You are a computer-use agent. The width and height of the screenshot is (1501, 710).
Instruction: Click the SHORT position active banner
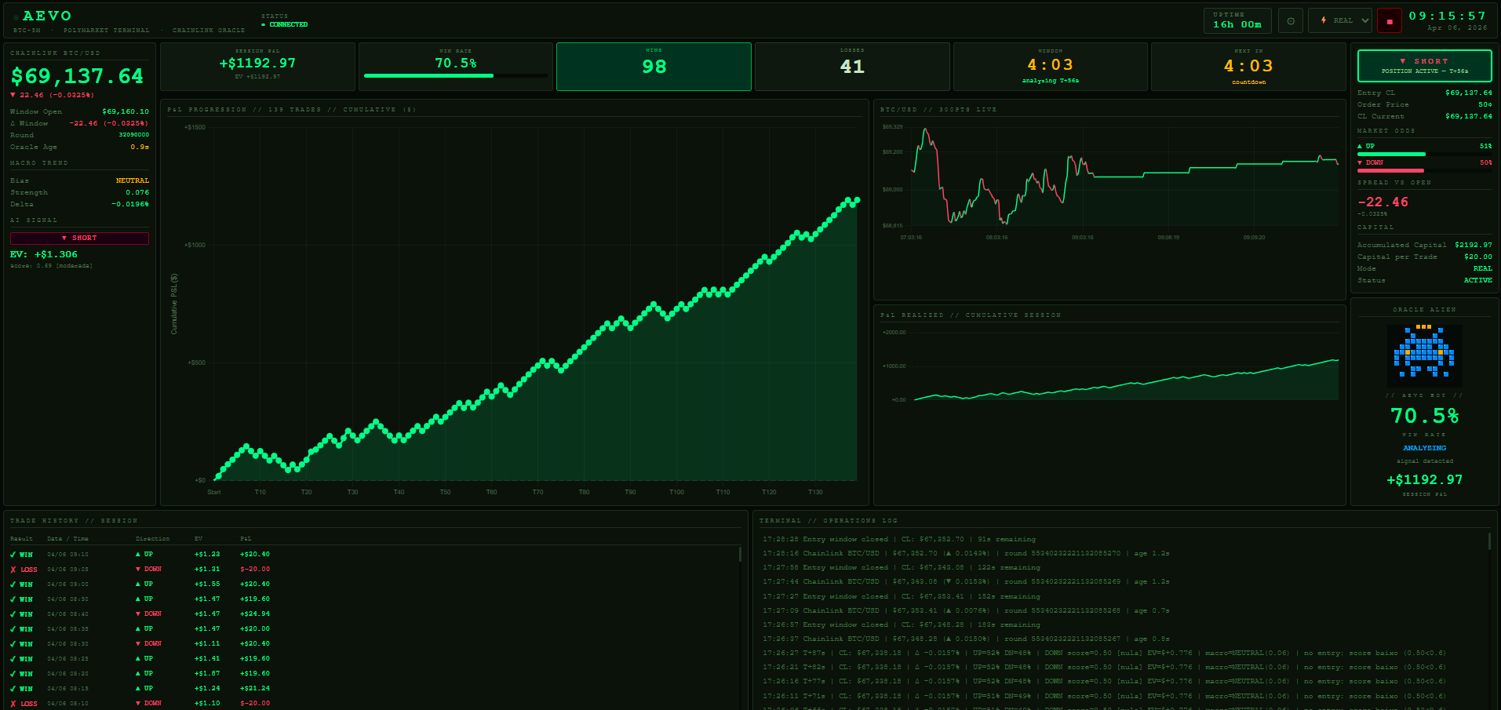pyautogui.click(x=1424, y=66)
